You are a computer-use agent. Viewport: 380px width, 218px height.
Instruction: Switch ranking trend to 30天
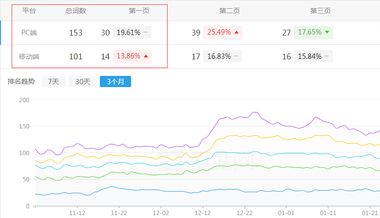(83, 82)
